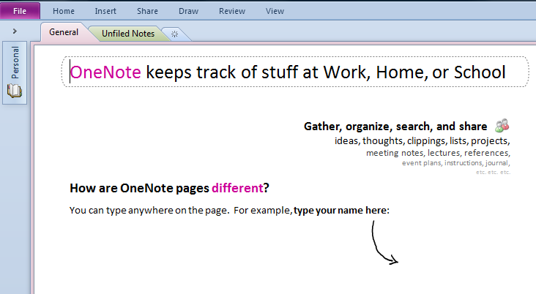The image size is (536, 294).
Task: Click sentence You can type anywhere on the page
Action: pos(149,211)
